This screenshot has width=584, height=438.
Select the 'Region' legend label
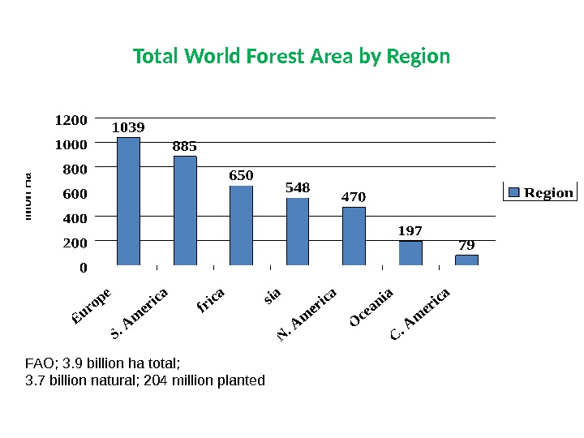tap(548, 193)
